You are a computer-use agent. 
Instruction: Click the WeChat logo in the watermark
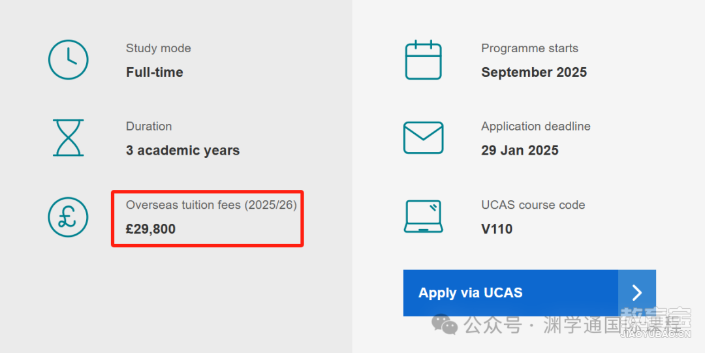pyautogui.click(x=445, y=324)
